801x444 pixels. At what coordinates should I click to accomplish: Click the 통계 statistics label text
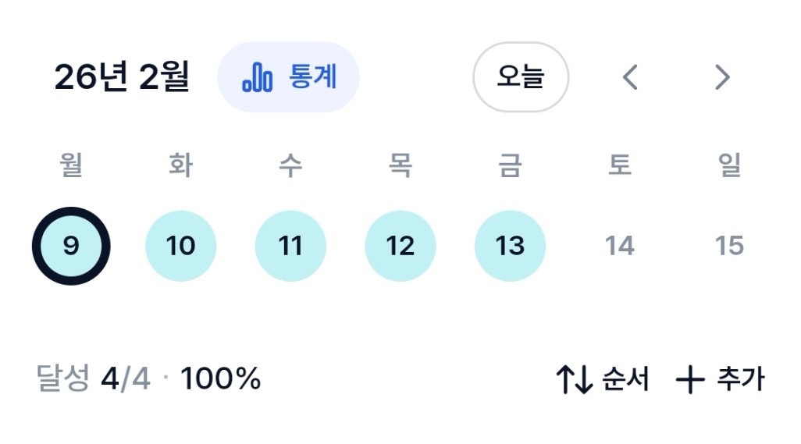(x=312, y=77)
